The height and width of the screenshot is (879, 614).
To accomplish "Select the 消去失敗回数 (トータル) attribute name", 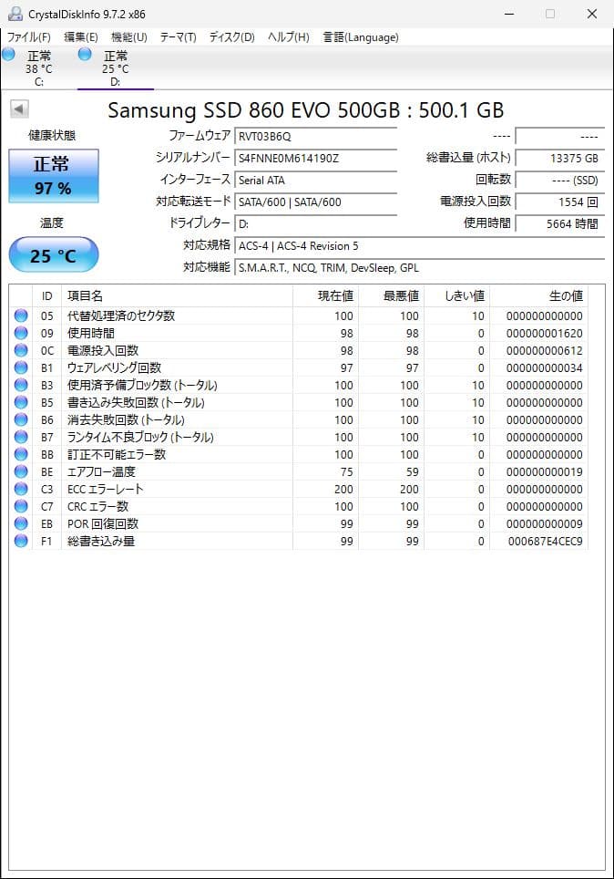I will point(126,419).
